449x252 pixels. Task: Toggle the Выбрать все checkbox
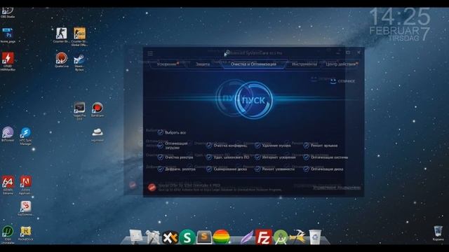point(161,132)
